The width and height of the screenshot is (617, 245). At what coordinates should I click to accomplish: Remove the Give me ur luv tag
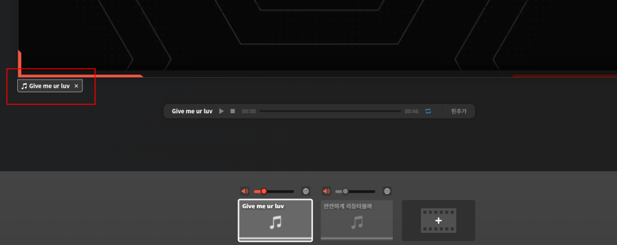pyautogui.click(x=77, y=86)
